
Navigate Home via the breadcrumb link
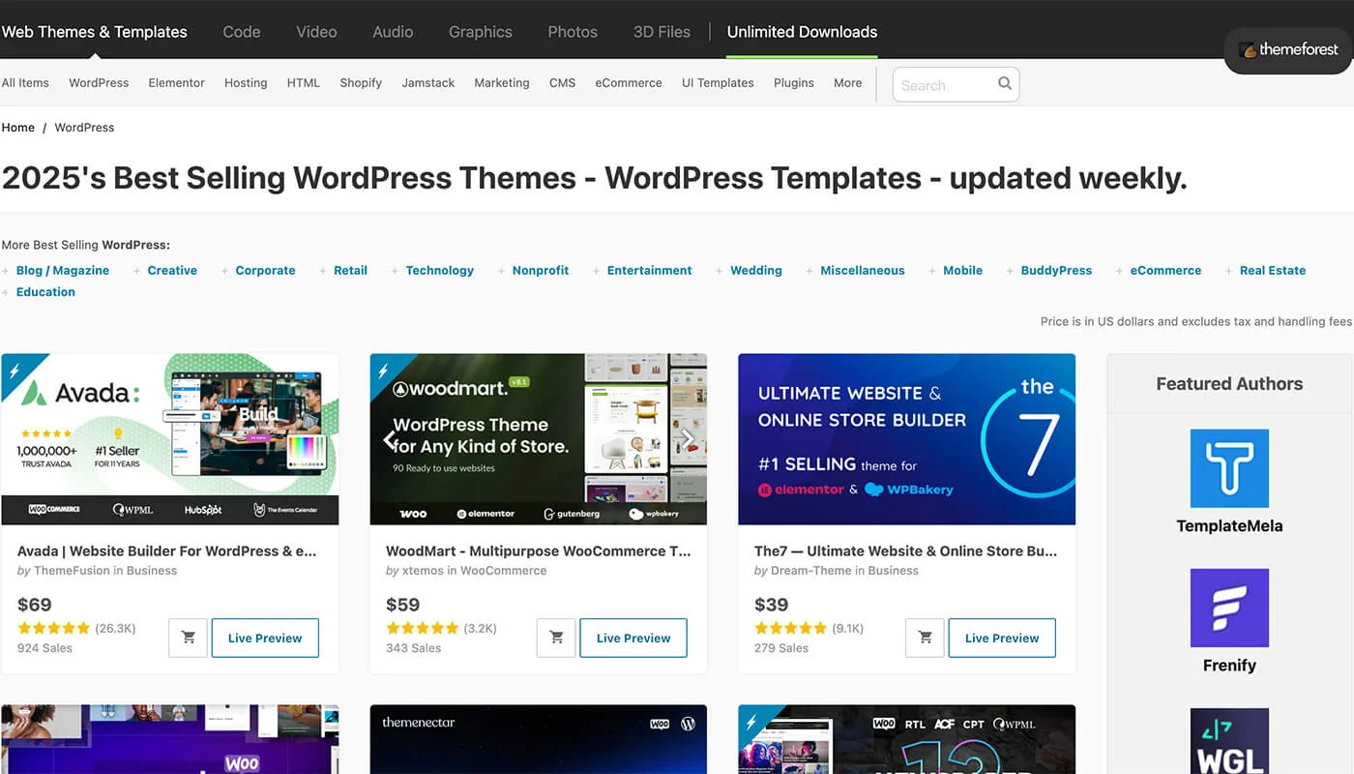[x=17, y=127]
